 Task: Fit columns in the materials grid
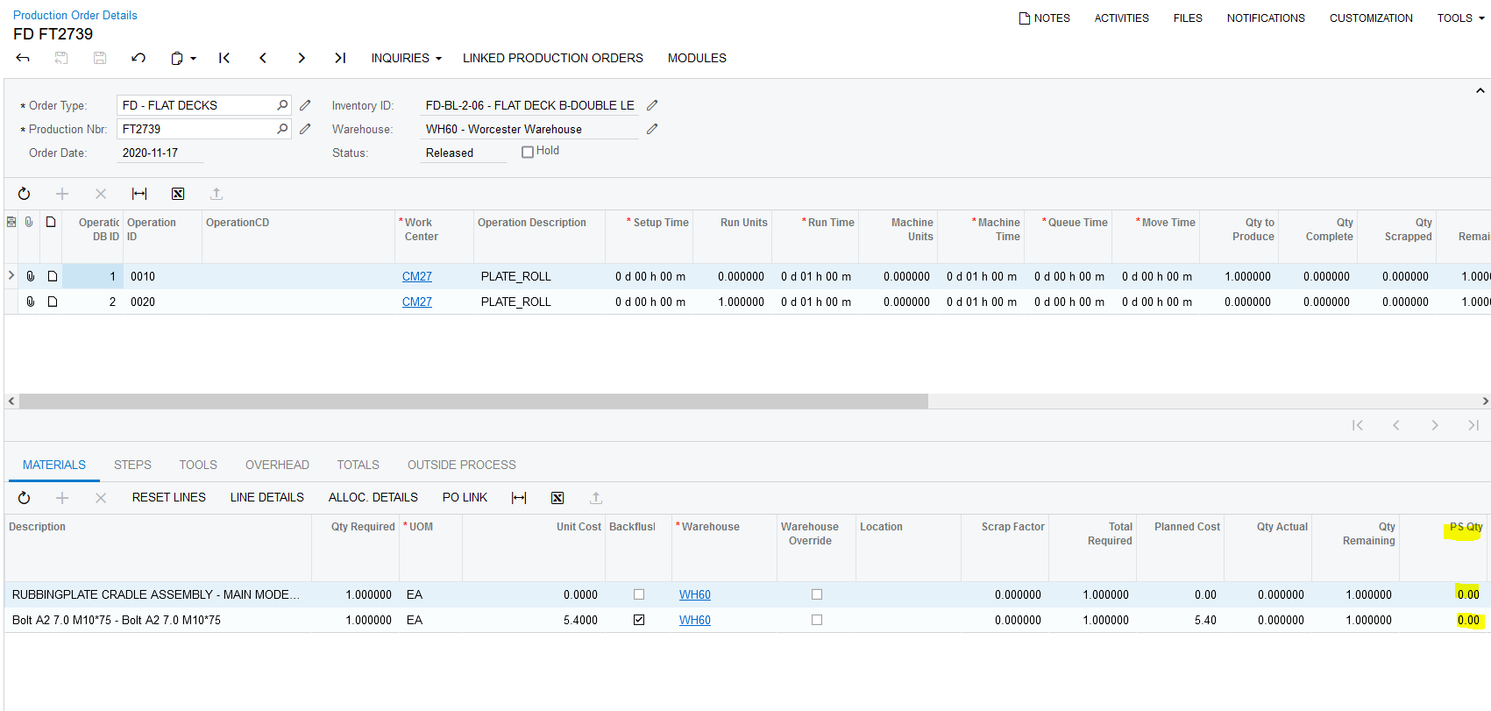519,498
